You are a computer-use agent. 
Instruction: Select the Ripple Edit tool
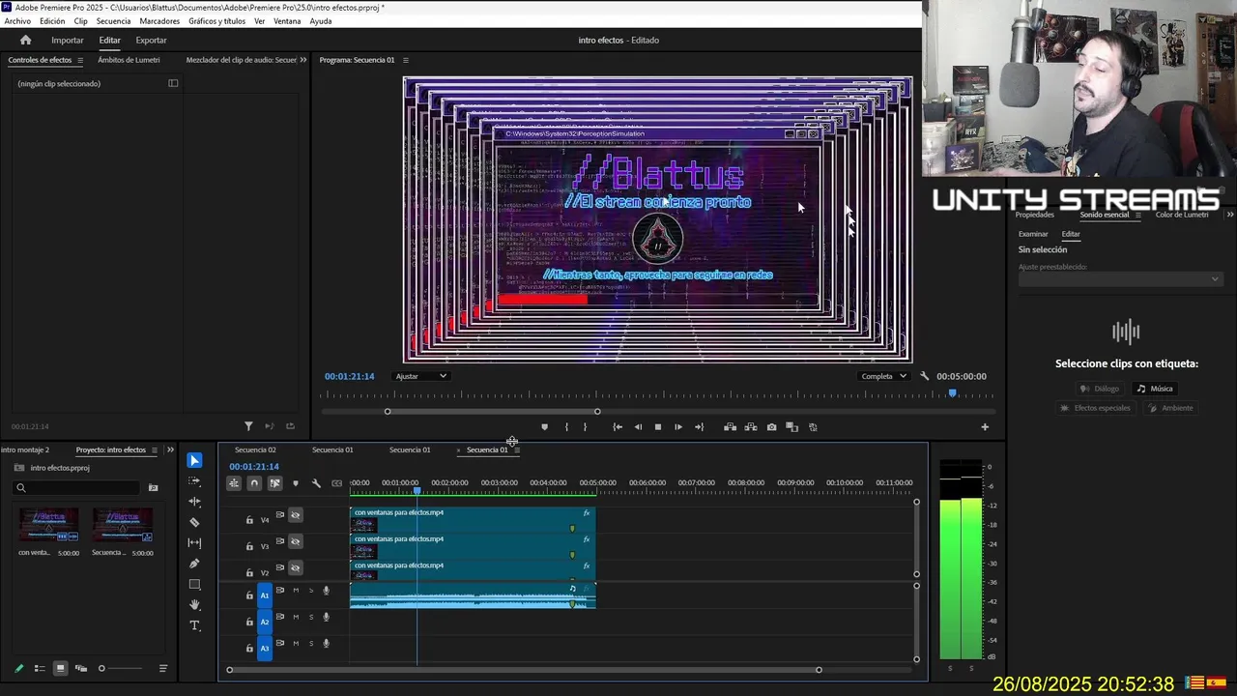(194, 502)
